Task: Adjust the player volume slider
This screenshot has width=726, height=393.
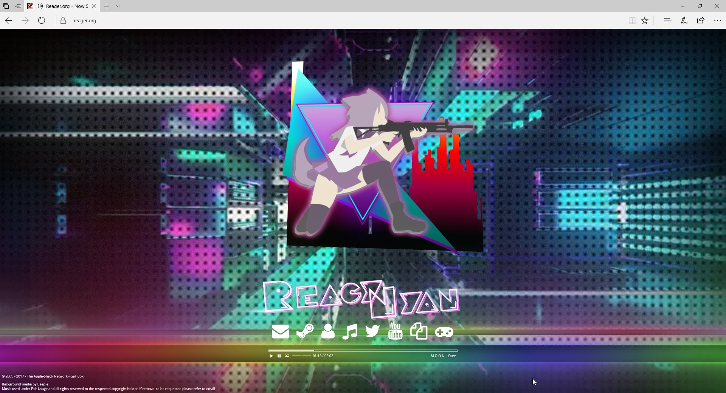Action: 301,356
